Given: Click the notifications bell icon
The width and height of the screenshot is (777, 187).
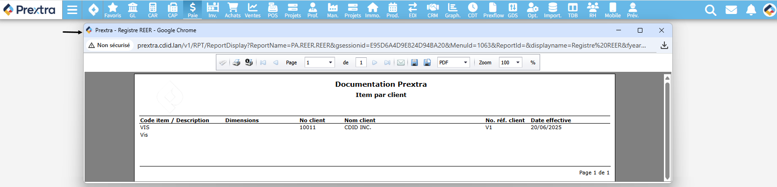Looking at the screenshot, I should click(x=751, y=10).
